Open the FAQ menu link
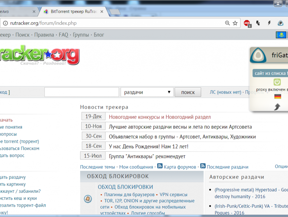288x217 pixels. point(63,35)
